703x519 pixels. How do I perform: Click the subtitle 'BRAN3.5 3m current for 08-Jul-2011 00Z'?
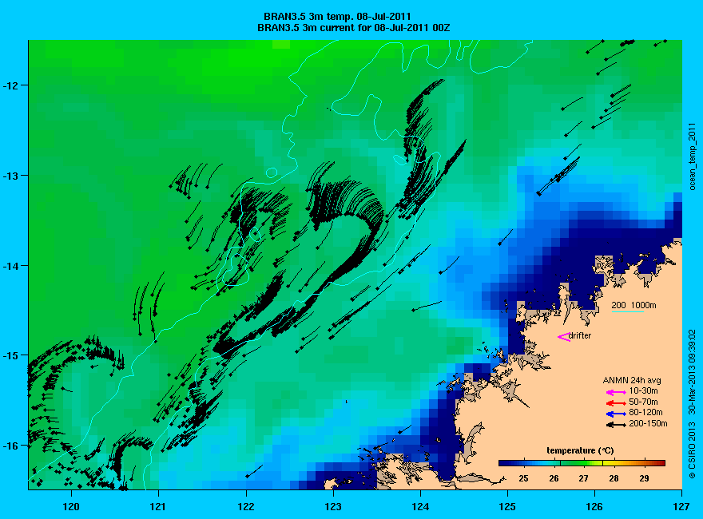(x=353, y=28)
